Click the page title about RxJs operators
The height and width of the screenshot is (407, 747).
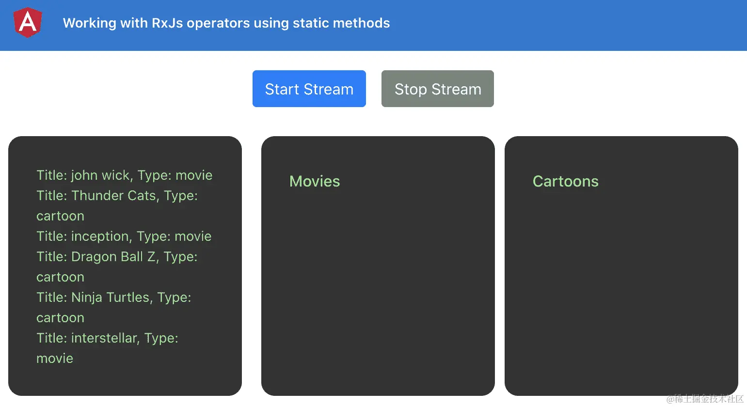[226, 23]
